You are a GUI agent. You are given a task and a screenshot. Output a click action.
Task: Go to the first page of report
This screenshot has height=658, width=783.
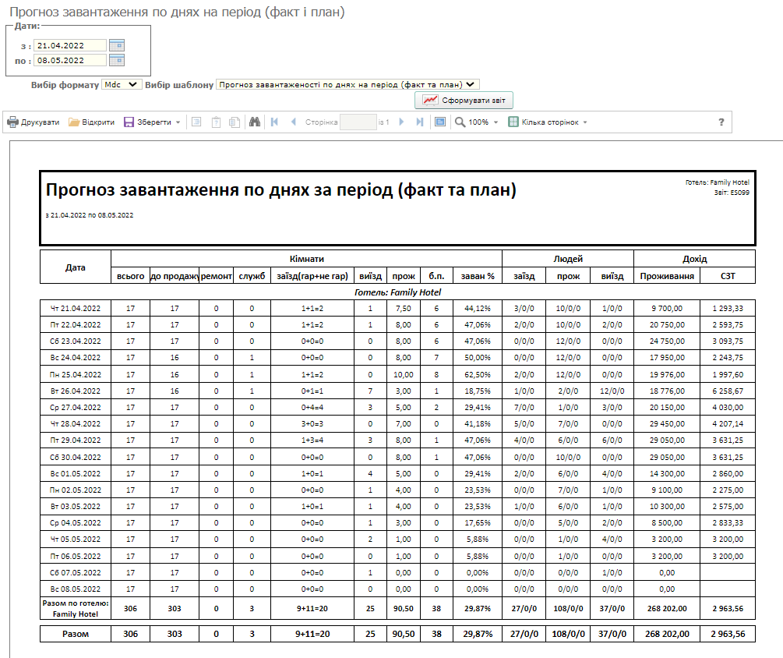(x=274, y=122)
